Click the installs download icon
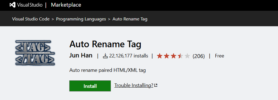This screenshot has height=100, width=278. click(105, 56)
